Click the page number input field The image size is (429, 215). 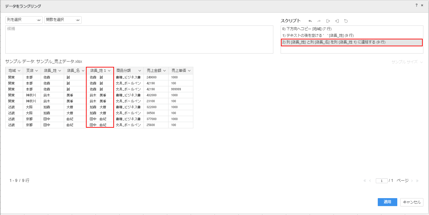[381, 181]
